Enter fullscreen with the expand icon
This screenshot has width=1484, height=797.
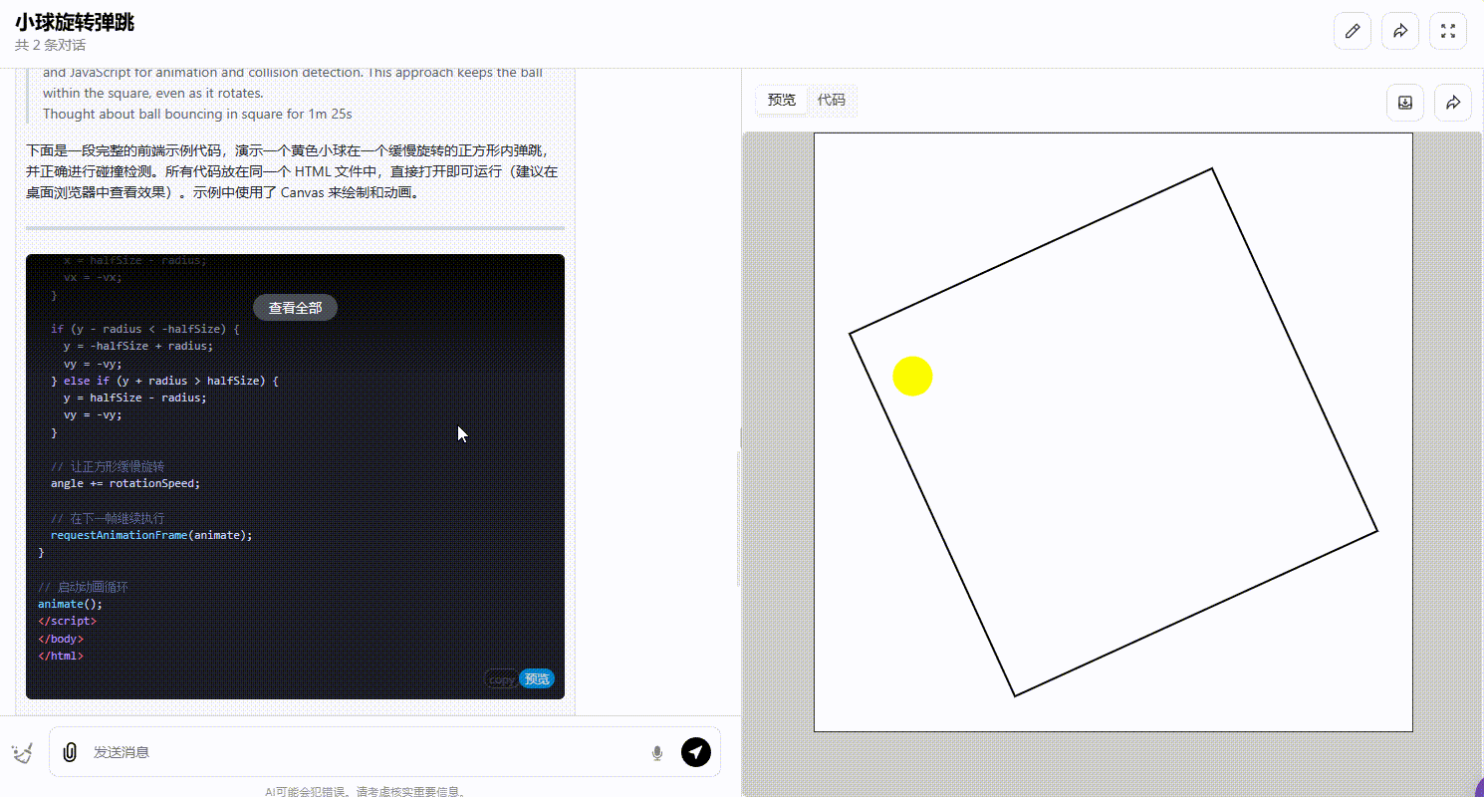click(1448, 31)
